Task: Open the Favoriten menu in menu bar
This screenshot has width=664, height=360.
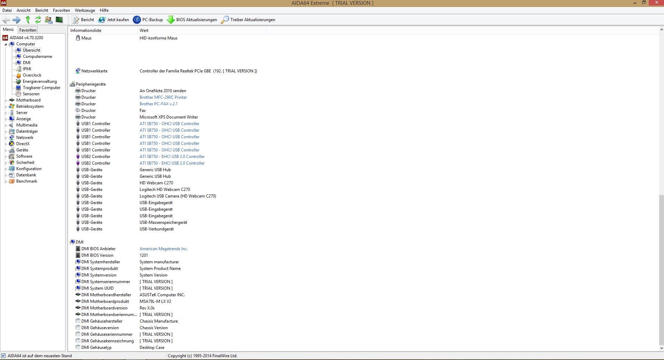Action: point(61,10)
